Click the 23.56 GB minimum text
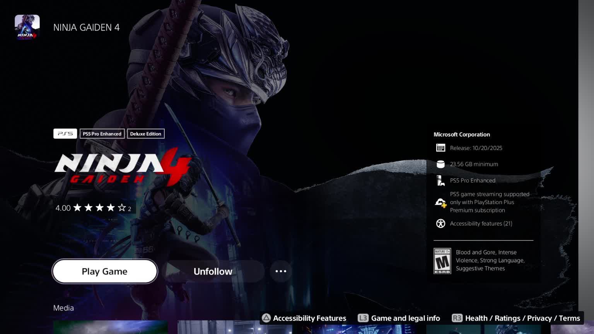The height and width of the screenshot is (334, 594). (x=474, y=164)
